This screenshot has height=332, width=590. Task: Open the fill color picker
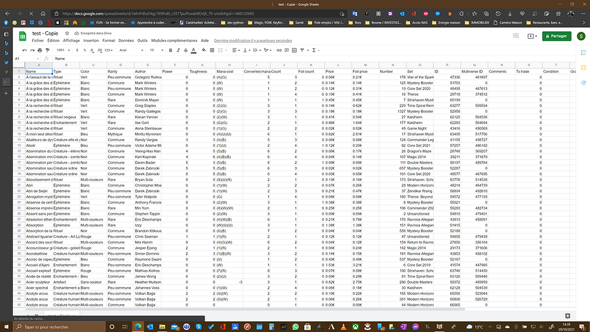tap(204, 50)
